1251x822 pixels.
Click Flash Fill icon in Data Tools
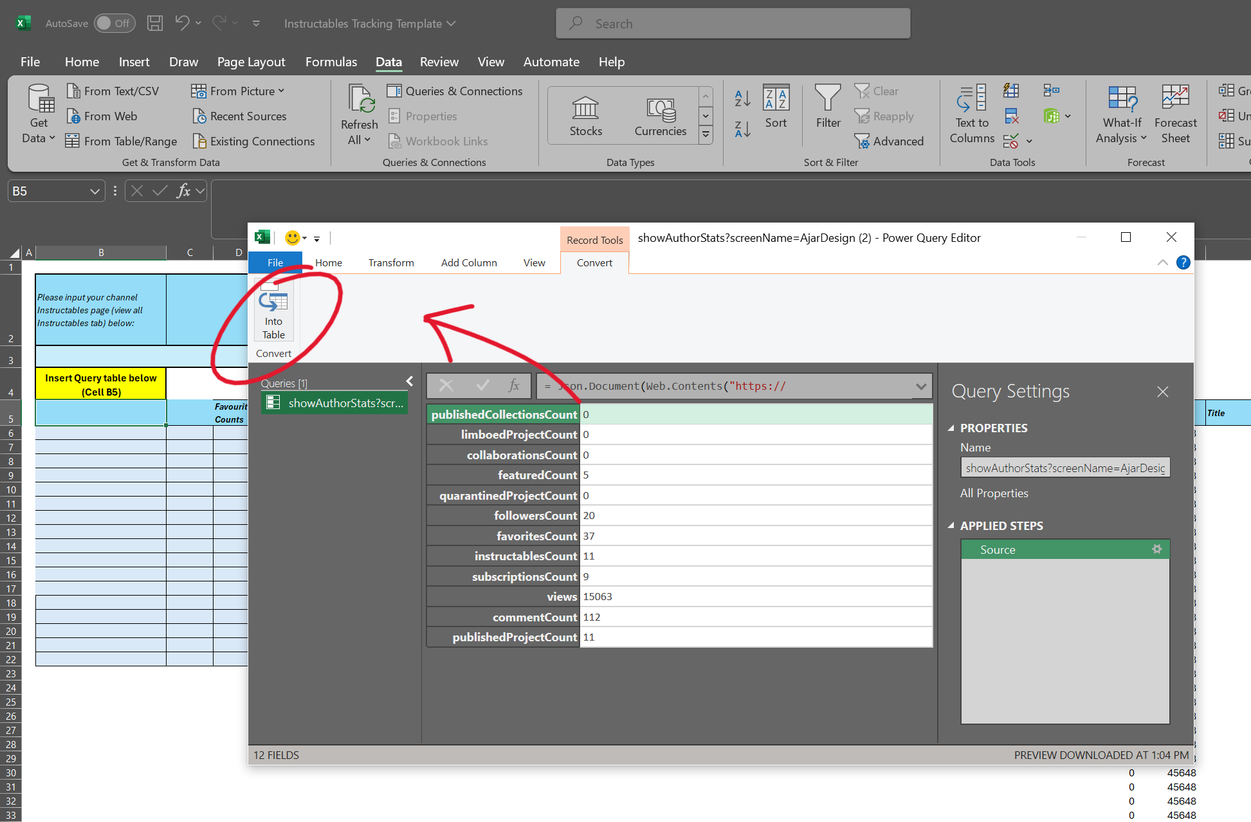pyautogui.click(x=1011, y=91)
